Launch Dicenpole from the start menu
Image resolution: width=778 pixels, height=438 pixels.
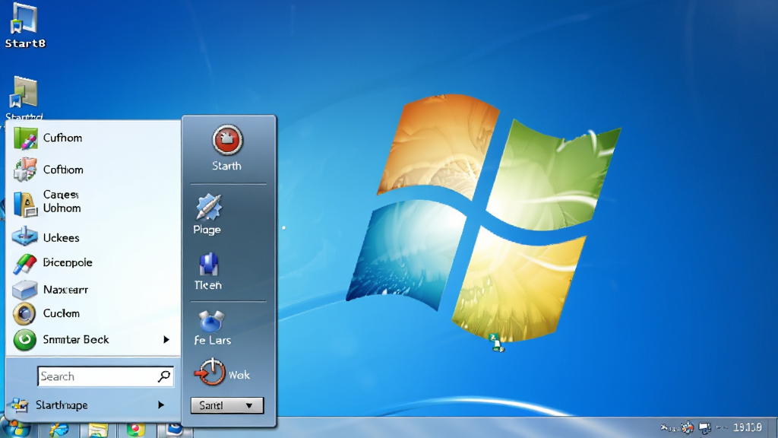(x=93, y=262)
